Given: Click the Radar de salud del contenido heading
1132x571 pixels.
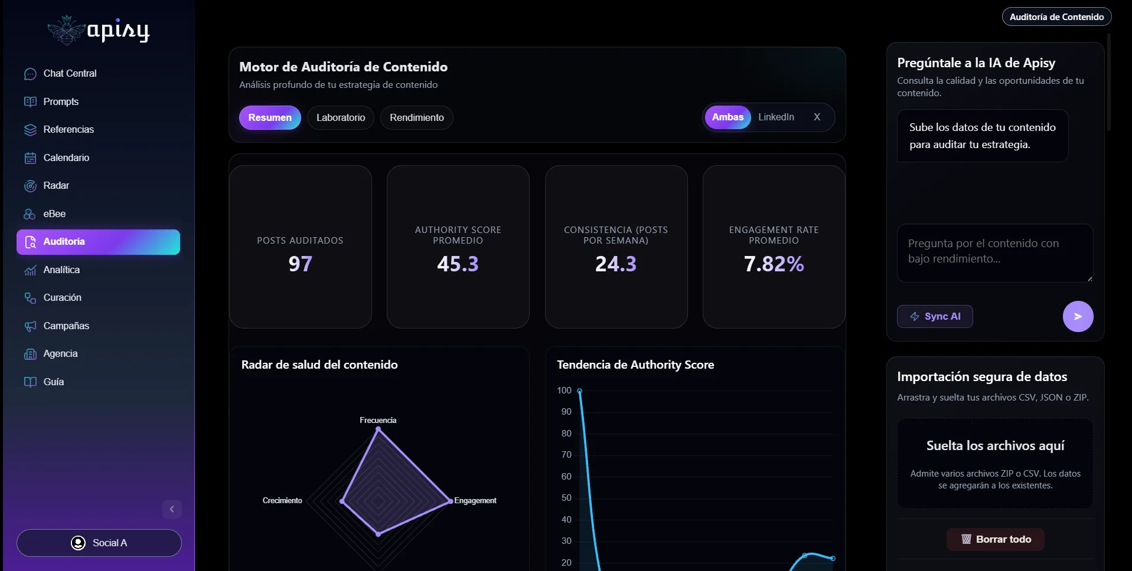Looking at the screenshot, I should [319, 365].
